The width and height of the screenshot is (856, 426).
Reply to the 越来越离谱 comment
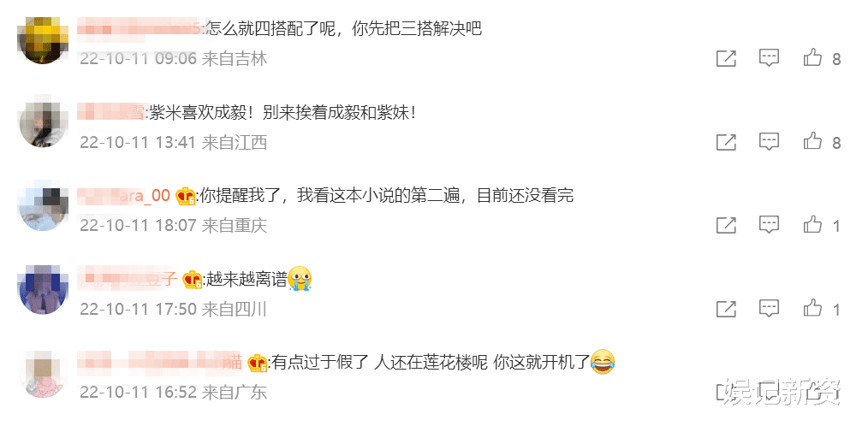pyautogui.click(x=769, y=309)
